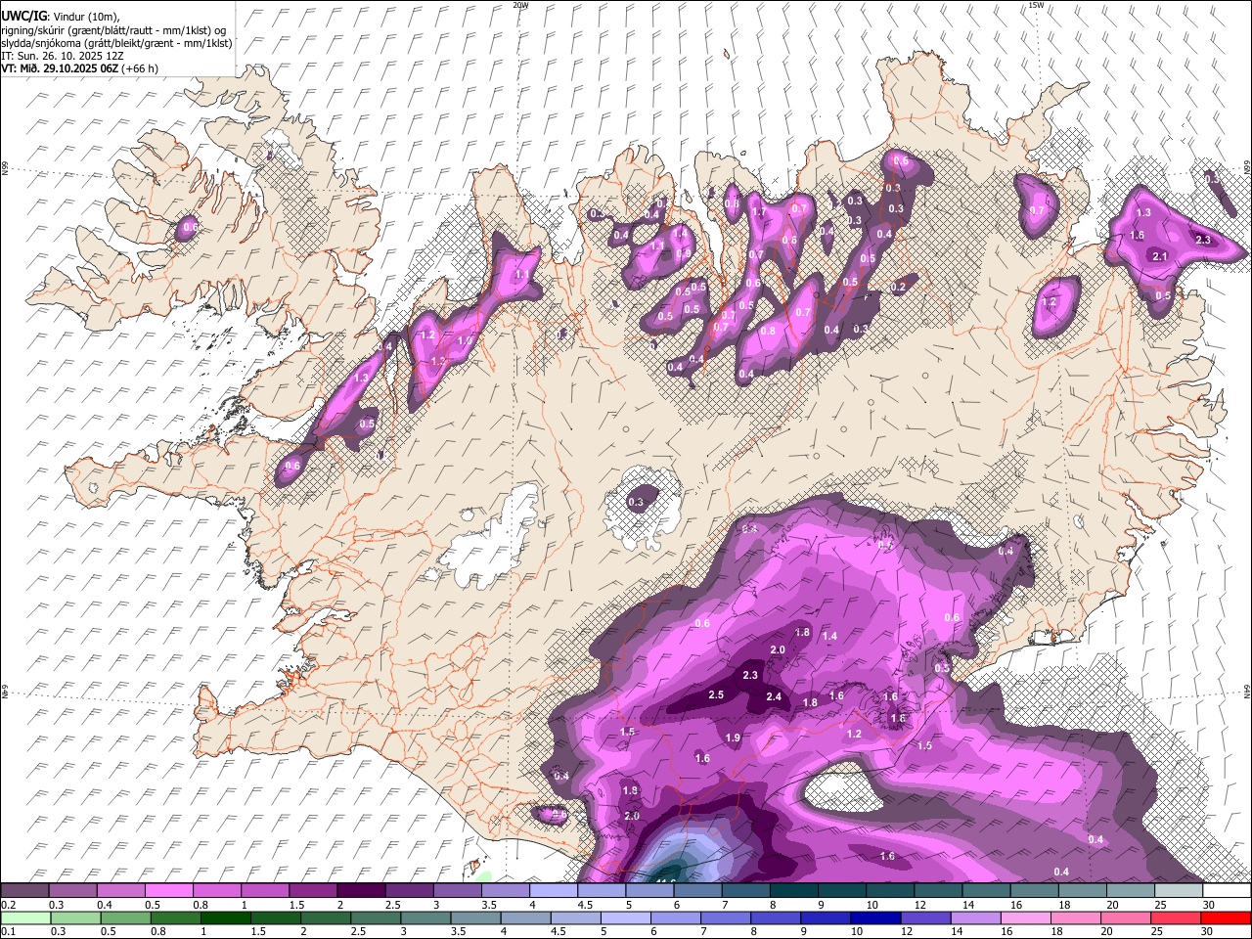Image resolution: width=1252 pixels, height=939 pixels.
Task: Select the palest green 0.1–0.3 swatch in the bottom legend
Action: pos(25,917)
